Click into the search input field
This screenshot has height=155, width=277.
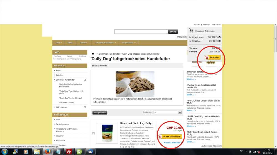[141, 32]
